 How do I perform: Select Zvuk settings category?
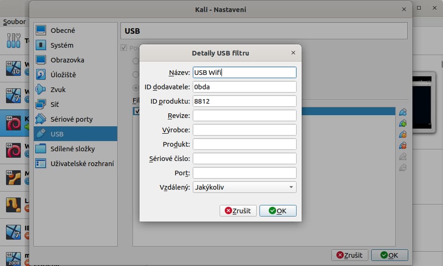[76, 89]
